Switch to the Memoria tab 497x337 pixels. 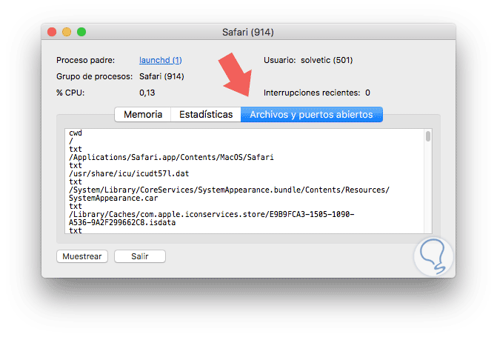point(143,115)
